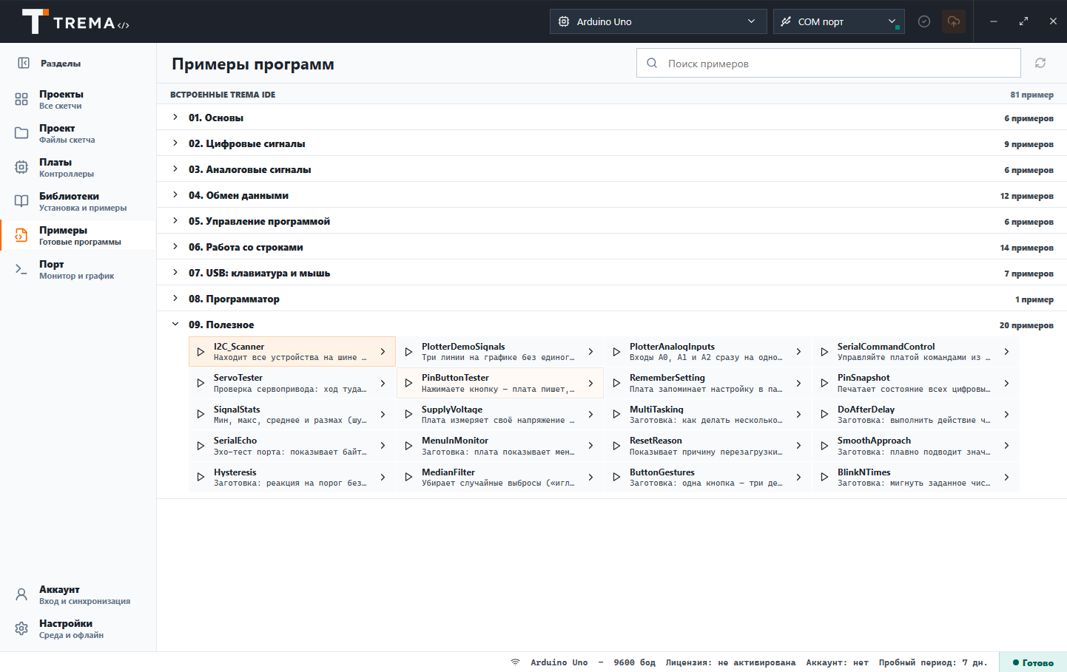The height and width of the screenshot is (672, 1067).
Task: Expand 07. USB: клавиатура и мышь section
Action: [x=611, y=273]
